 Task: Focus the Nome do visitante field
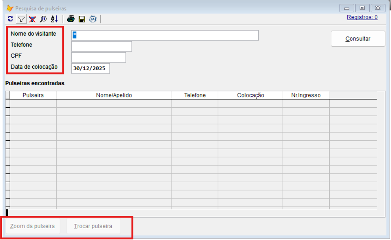pyautogui.click(x=165, y=35)
